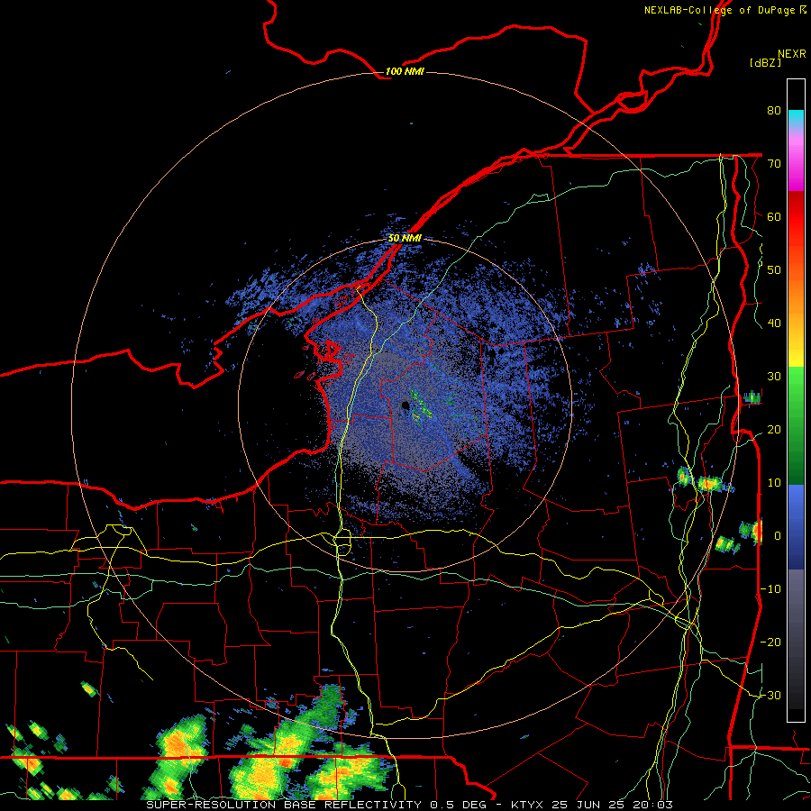This screenshot has width=811, height=811.
Task: Click the 70 value on the dBZ scale
Action: click(774, 163)
